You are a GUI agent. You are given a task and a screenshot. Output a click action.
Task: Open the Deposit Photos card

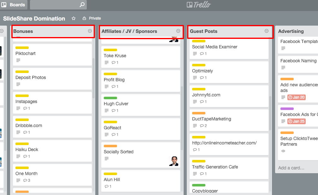click(x=52, y=79)
